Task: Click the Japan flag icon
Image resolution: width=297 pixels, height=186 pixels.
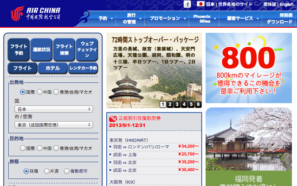Action: click(200, 4)
